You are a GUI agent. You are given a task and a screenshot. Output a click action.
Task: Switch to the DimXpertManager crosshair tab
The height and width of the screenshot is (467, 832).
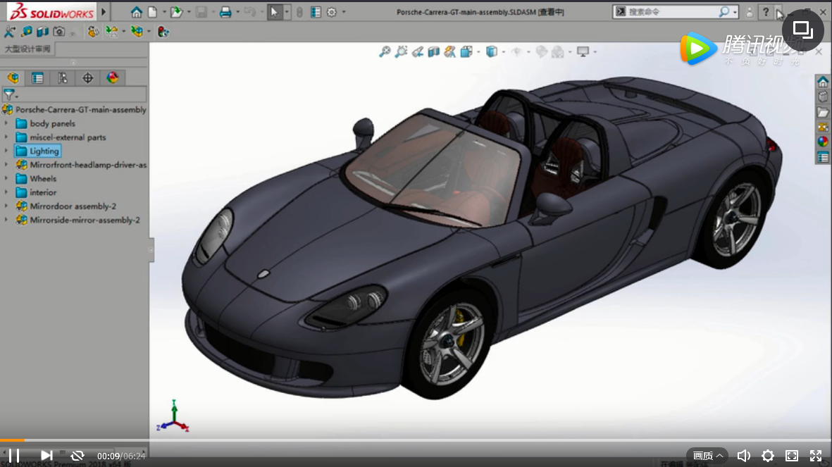click(87, 78)
